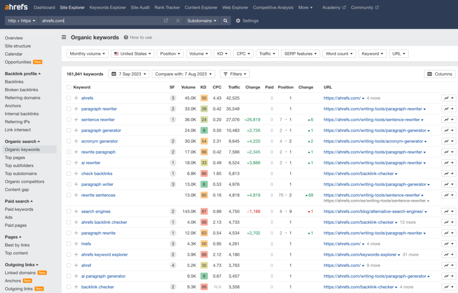
Task: Click the KD badge 9 for 'paragraph generator'
Action: (204, 130)
